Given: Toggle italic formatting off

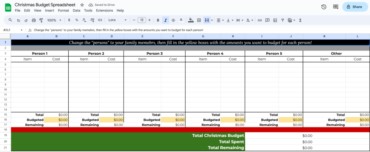Looking at the screenshot, I should tap(165, 20).
